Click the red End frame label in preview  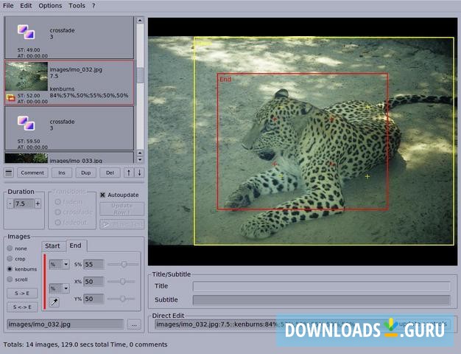click(x=225, y=79)
